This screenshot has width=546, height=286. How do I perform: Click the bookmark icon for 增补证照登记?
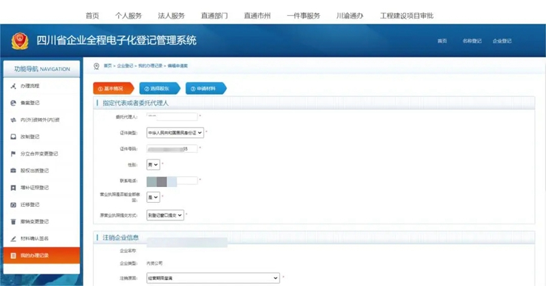(x=13, y=188)
